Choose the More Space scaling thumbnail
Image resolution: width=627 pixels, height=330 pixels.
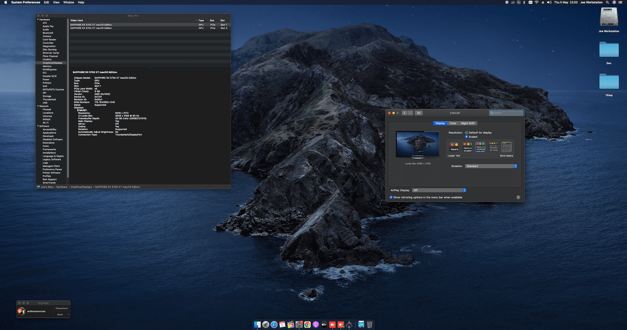(506, 147)
